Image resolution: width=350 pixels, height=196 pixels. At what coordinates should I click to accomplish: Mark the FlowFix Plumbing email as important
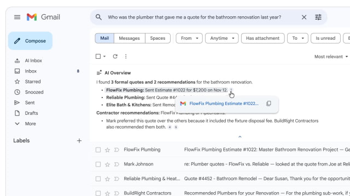116,150
